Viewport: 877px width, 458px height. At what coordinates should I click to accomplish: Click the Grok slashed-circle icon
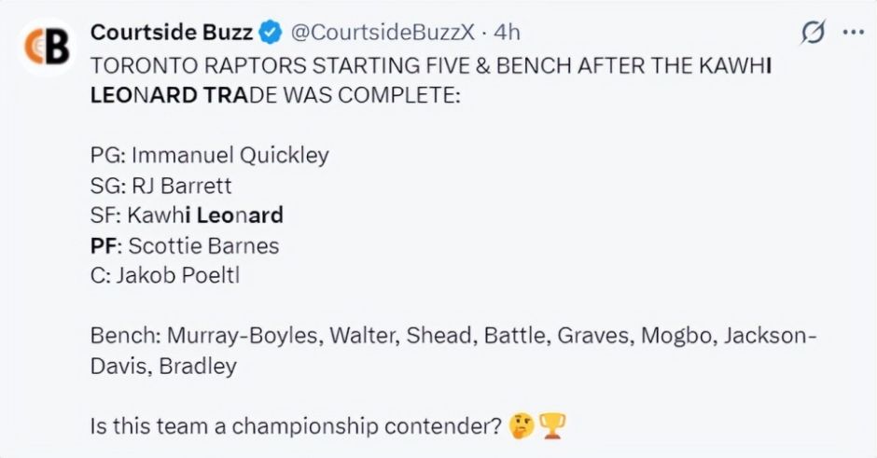coord(813,33)
